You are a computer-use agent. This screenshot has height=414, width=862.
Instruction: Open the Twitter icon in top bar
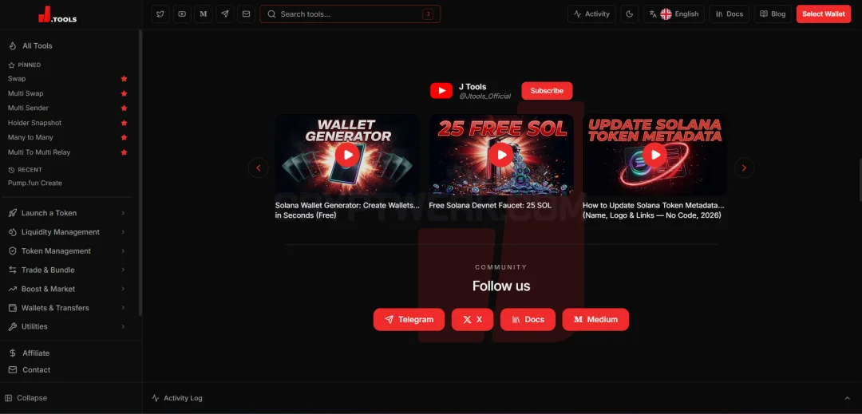click(x=160, y=14)
